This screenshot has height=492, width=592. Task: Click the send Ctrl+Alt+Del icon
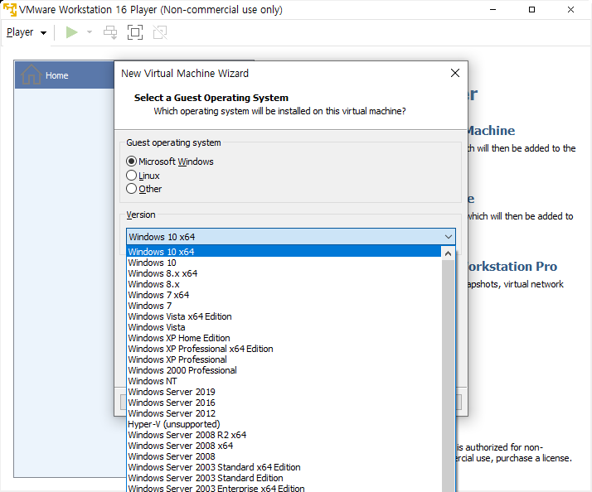(x=110, y=32)
